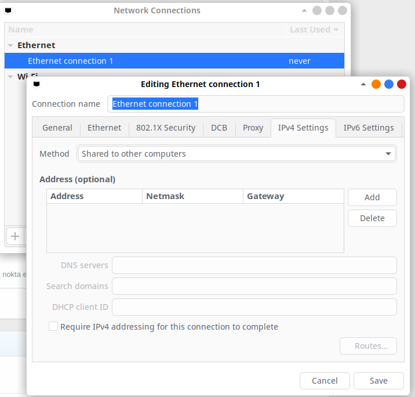
Task: Click the roll-up arrow in Network Connections titlebar
Action: pos(304,10)
